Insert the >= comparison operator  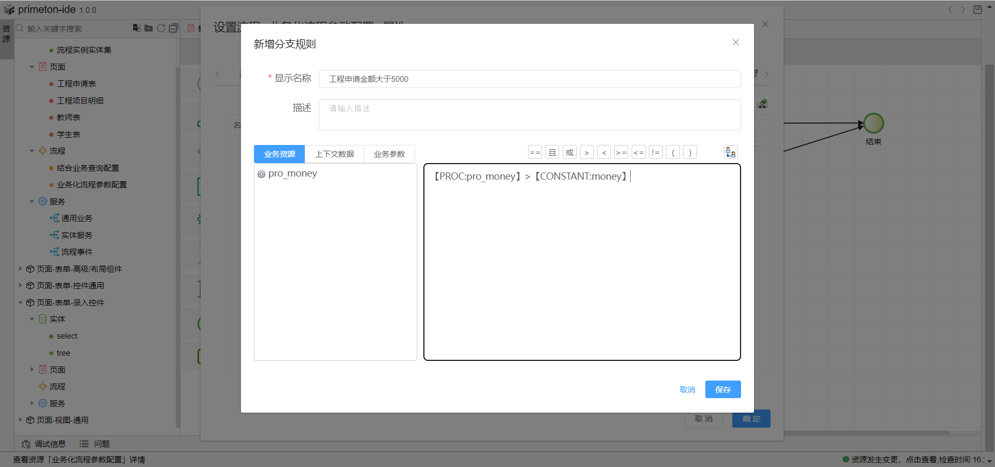click(621, 152)
